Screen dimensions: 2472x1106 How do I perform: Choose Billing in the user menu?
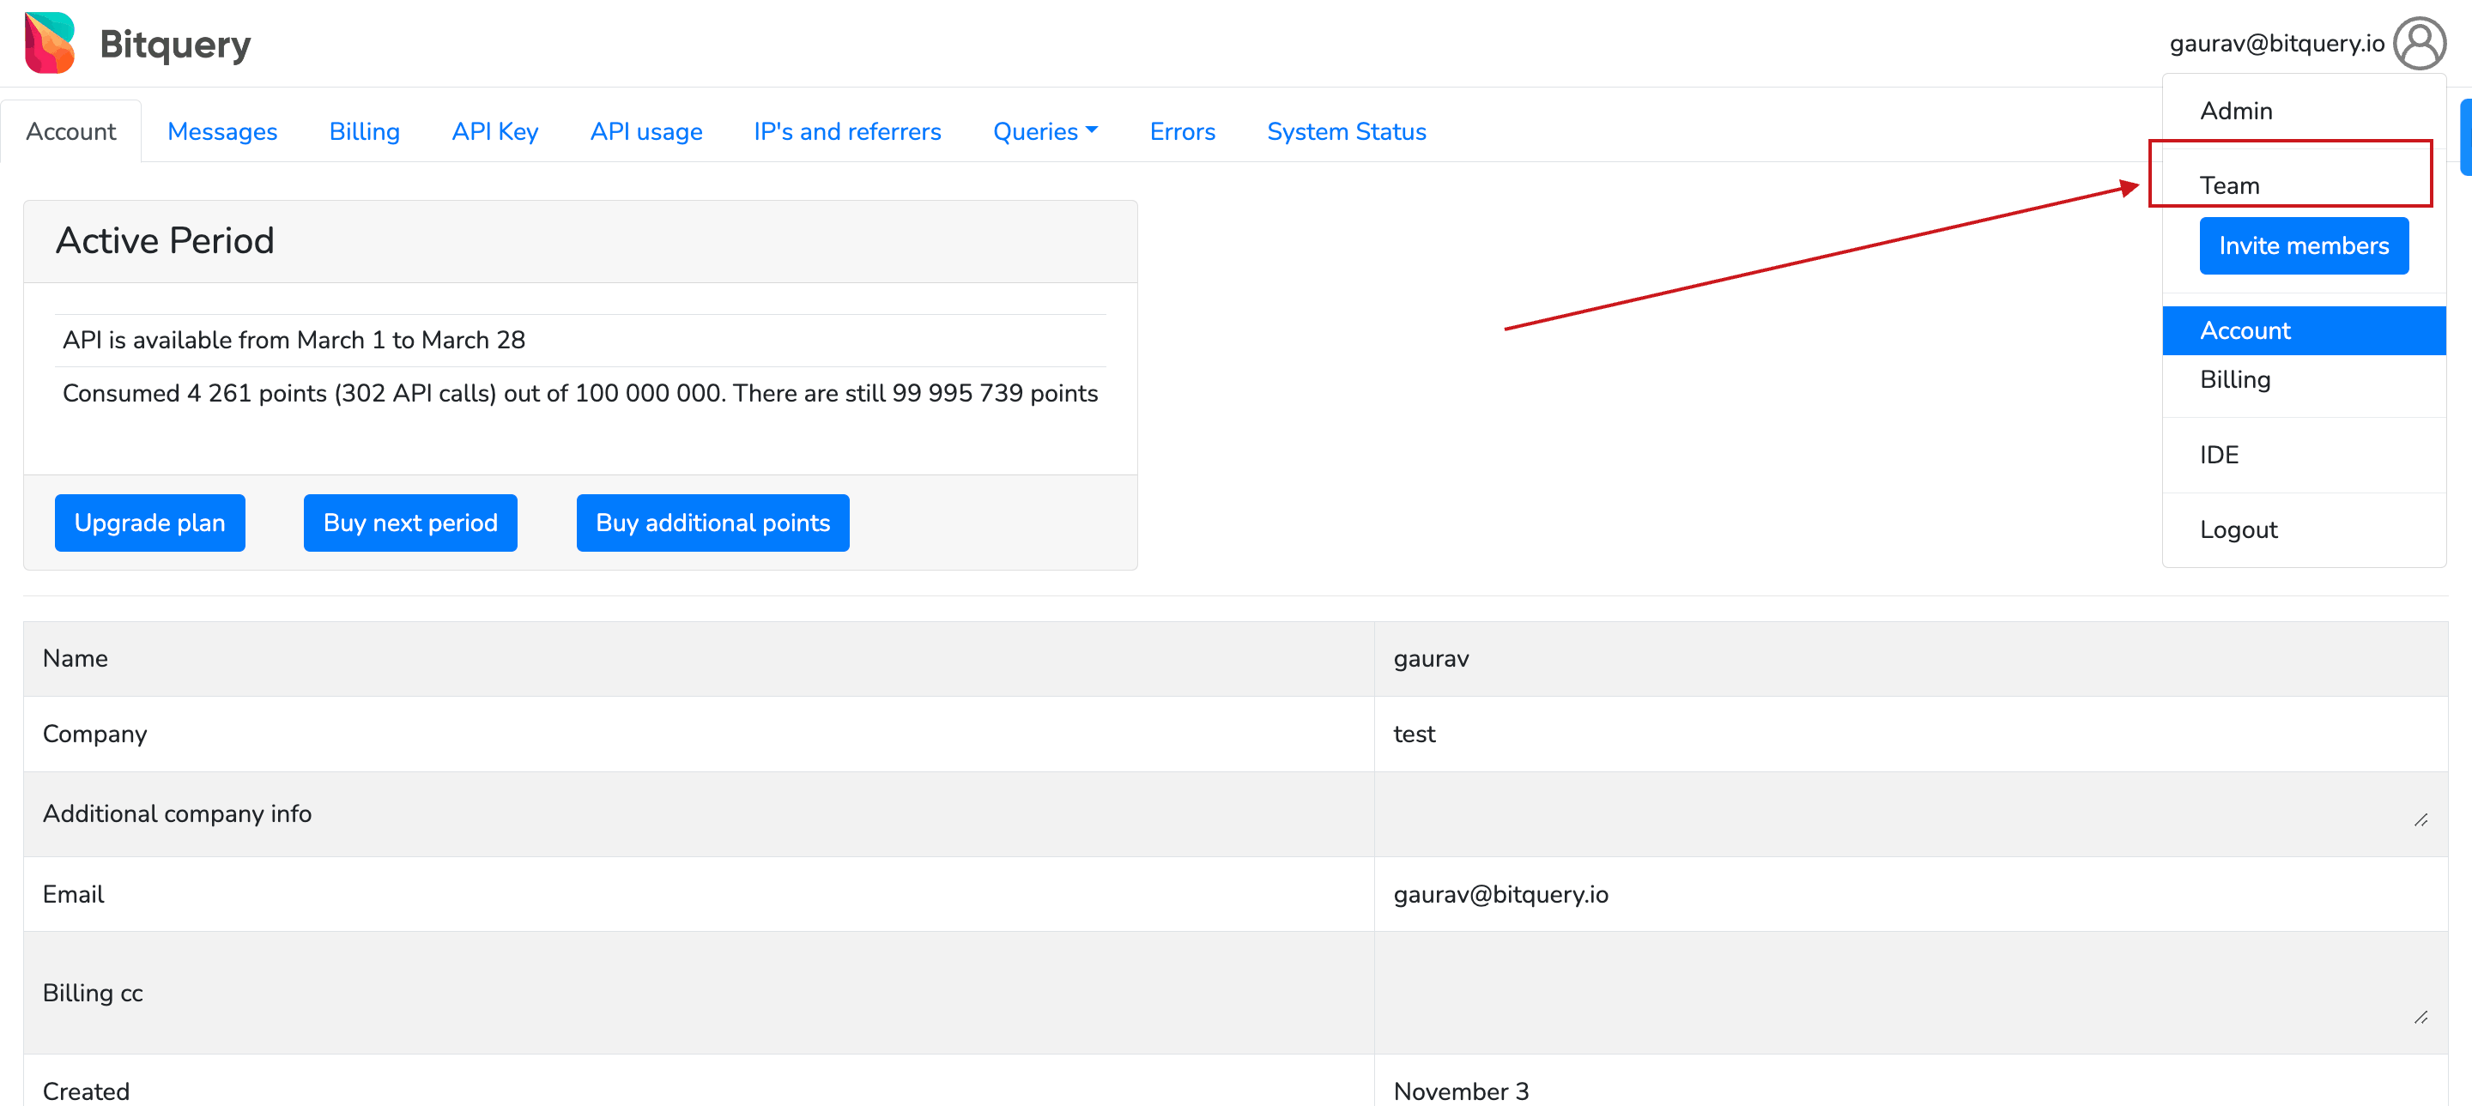[2304, 379]
